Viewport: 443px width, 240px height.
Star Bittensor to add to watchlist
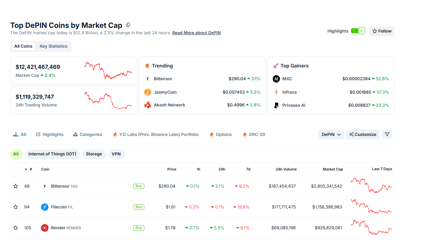pyautogui.click(x=15, y=186)
